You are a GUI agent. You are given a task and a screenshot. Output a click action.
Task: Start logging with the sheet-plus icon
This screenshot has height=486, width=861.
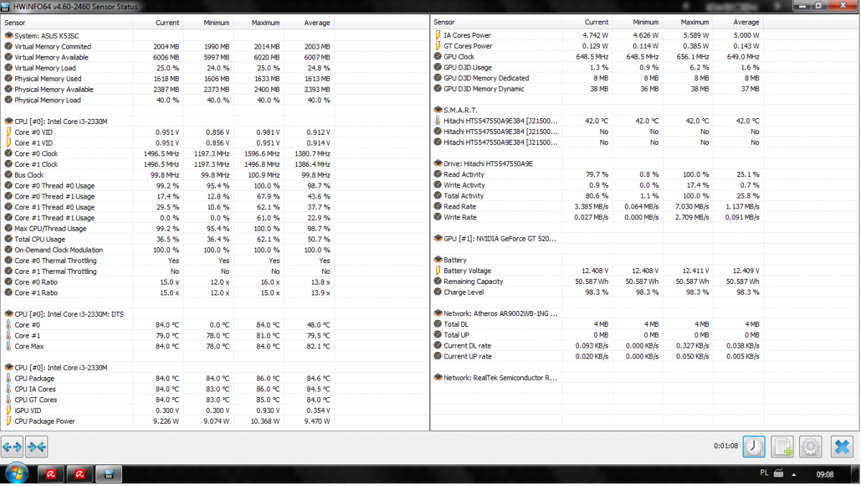click(783, 447)
